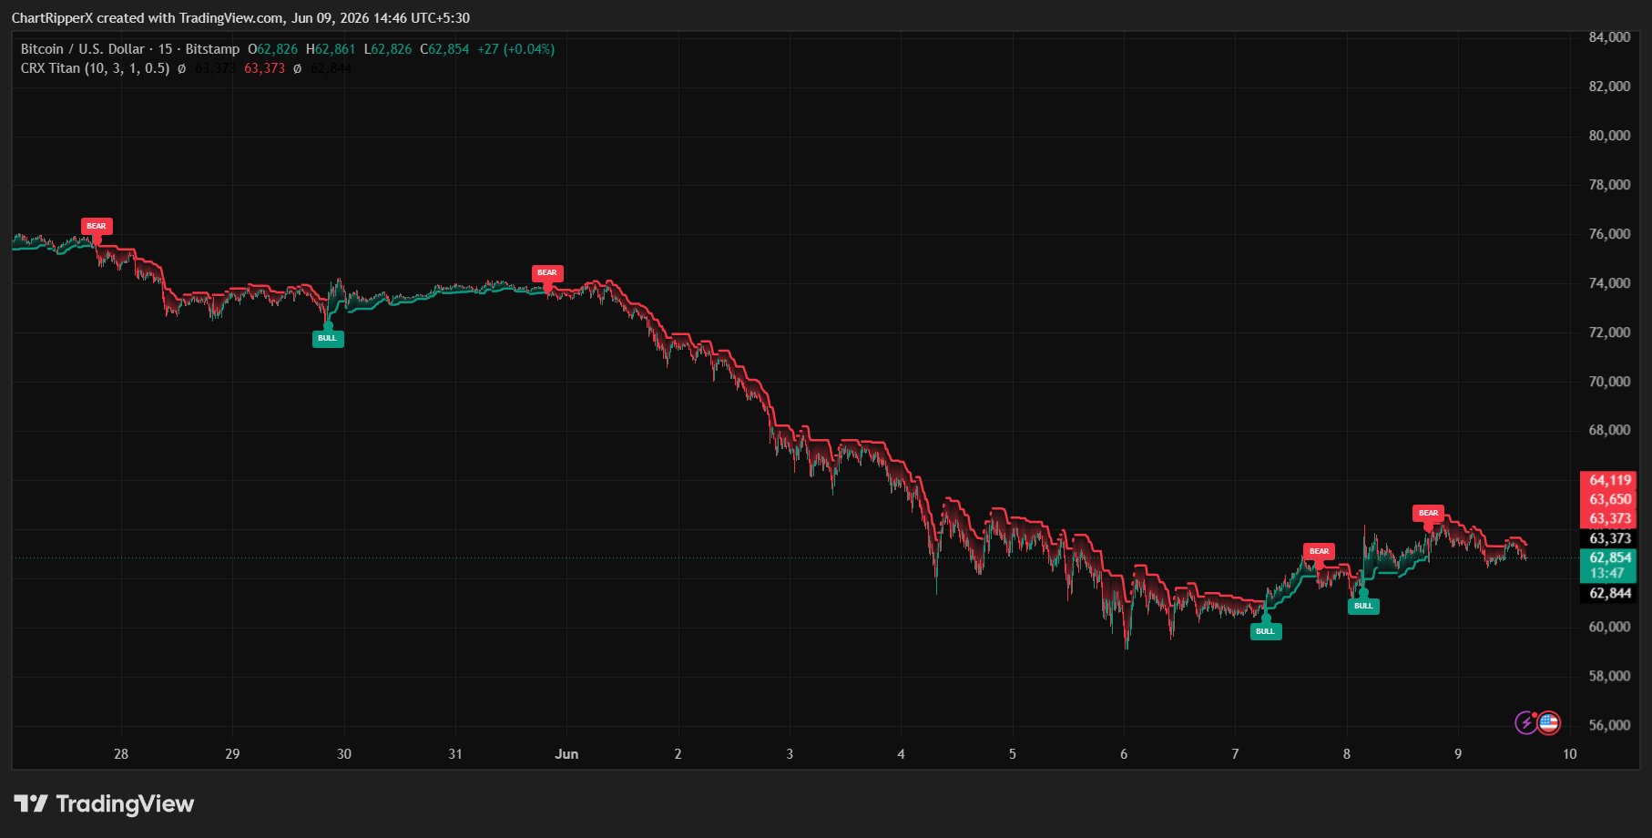The height and width of the screenshot is (838, 1652).
Task: Select the BULL signal label on Jun 7
Action: (x=1266, y=631)
